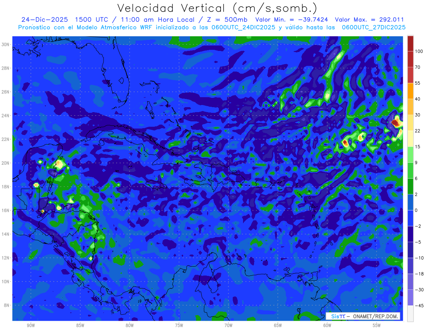Screen dimensions: 427x330
Task: Pick the legend swatch between -30 and -18
Action: pyautogui.click(x=410, y=282)
